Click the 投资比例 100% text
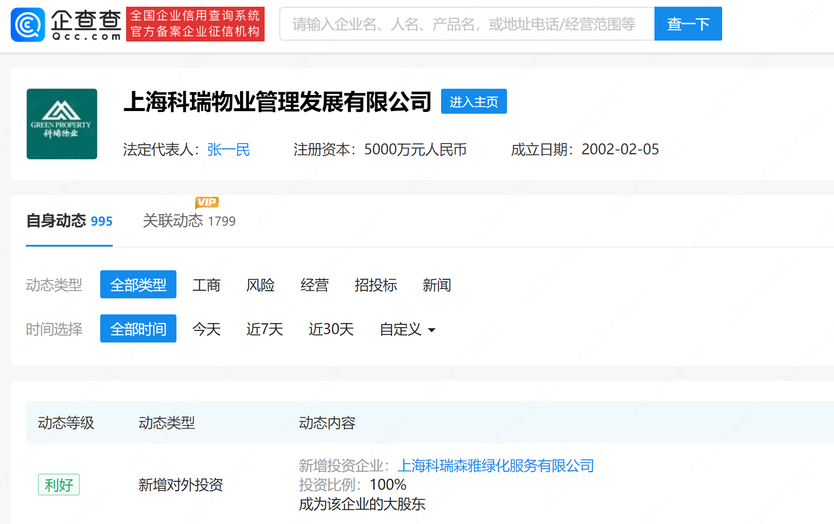 pyautogui.click(x=352, y=485)
